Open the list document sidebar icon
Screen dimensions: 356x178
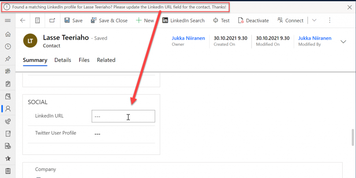[x=8, y=171]
